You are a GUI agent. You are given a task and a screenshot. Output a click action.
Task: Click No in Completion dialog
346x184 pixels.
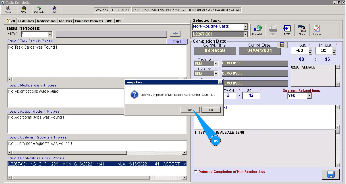[211, 110]
